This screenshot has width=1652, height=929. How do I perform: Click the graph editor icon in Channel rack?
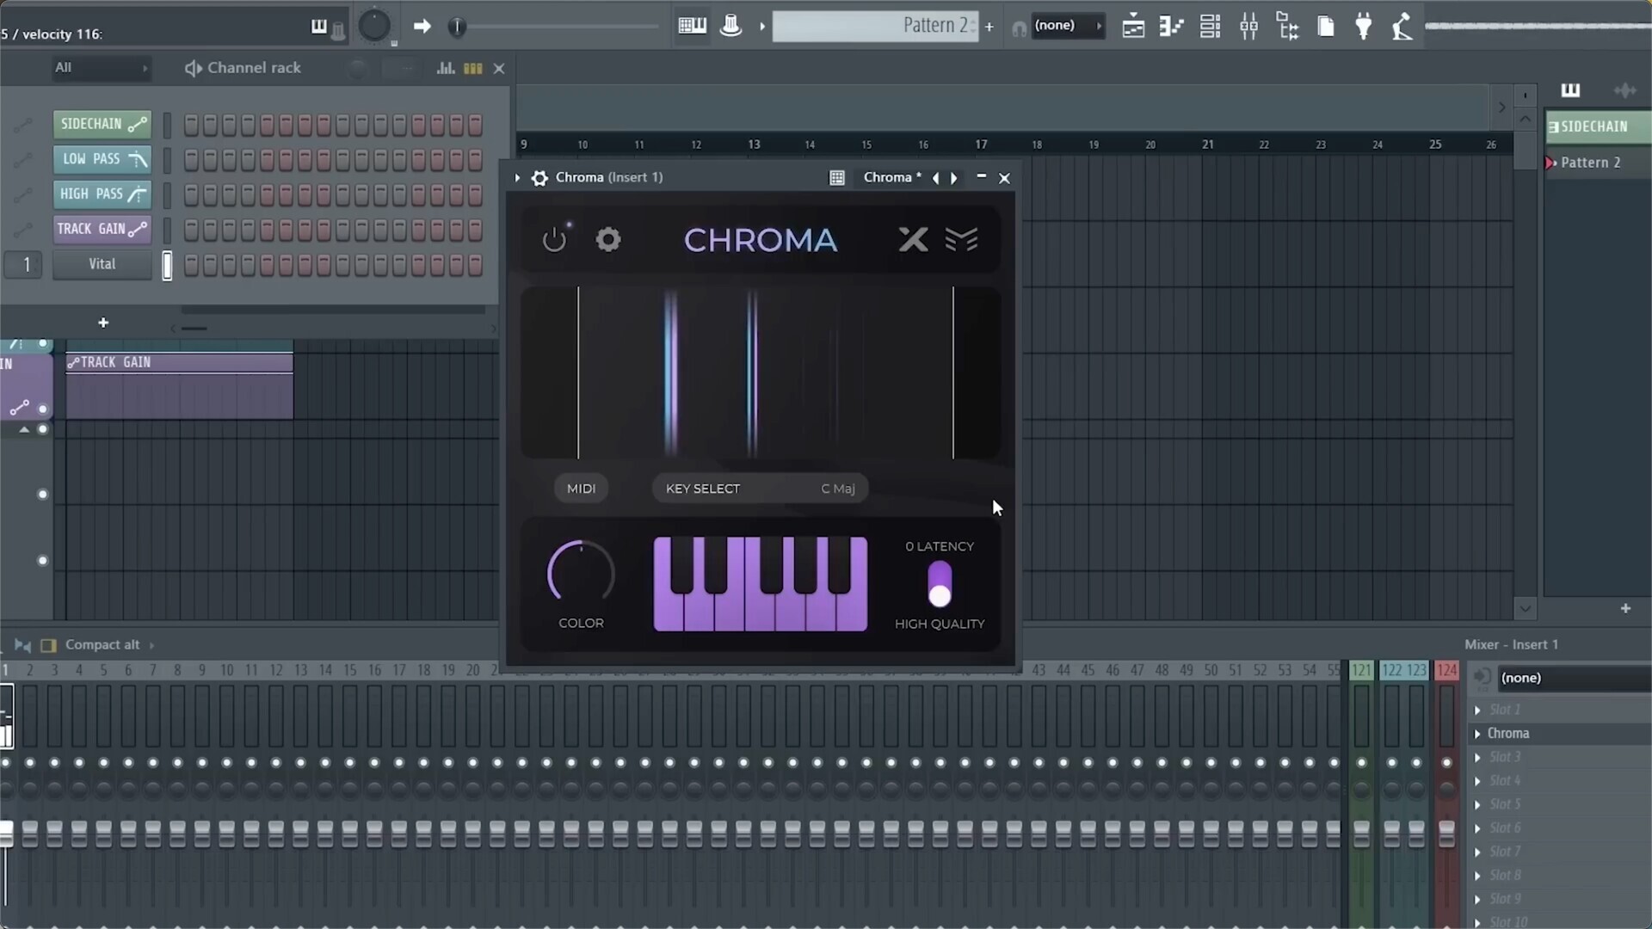(446, 68)
